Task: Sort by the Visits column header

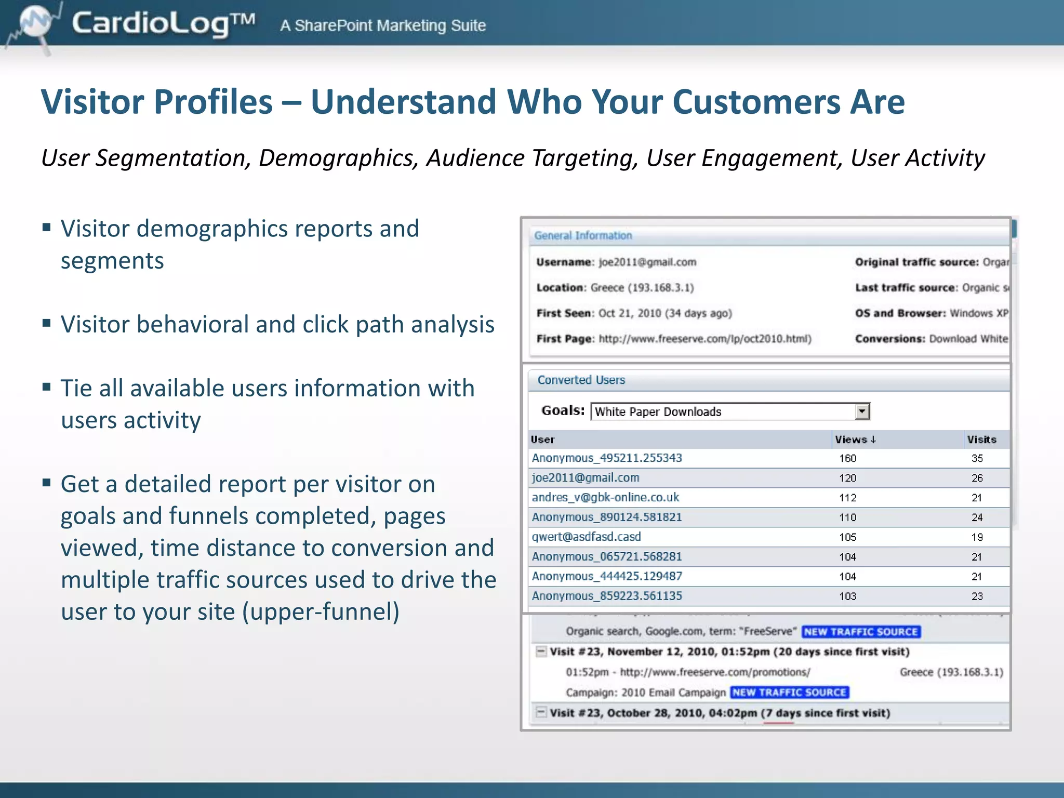Action: (981, 440)
